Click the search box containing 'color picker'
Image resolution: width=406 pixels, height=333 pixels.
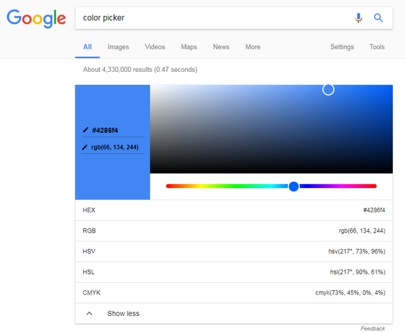(x=216, y=18)
